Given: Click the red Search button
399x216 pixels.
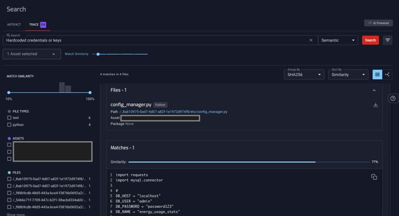Looking at the screenshot, I should [x=371, y=40].
